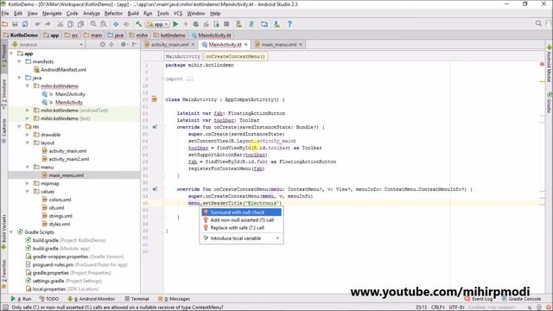Click the Save All toolbar icon
The image size is (553, 311).
pos(15,24)
